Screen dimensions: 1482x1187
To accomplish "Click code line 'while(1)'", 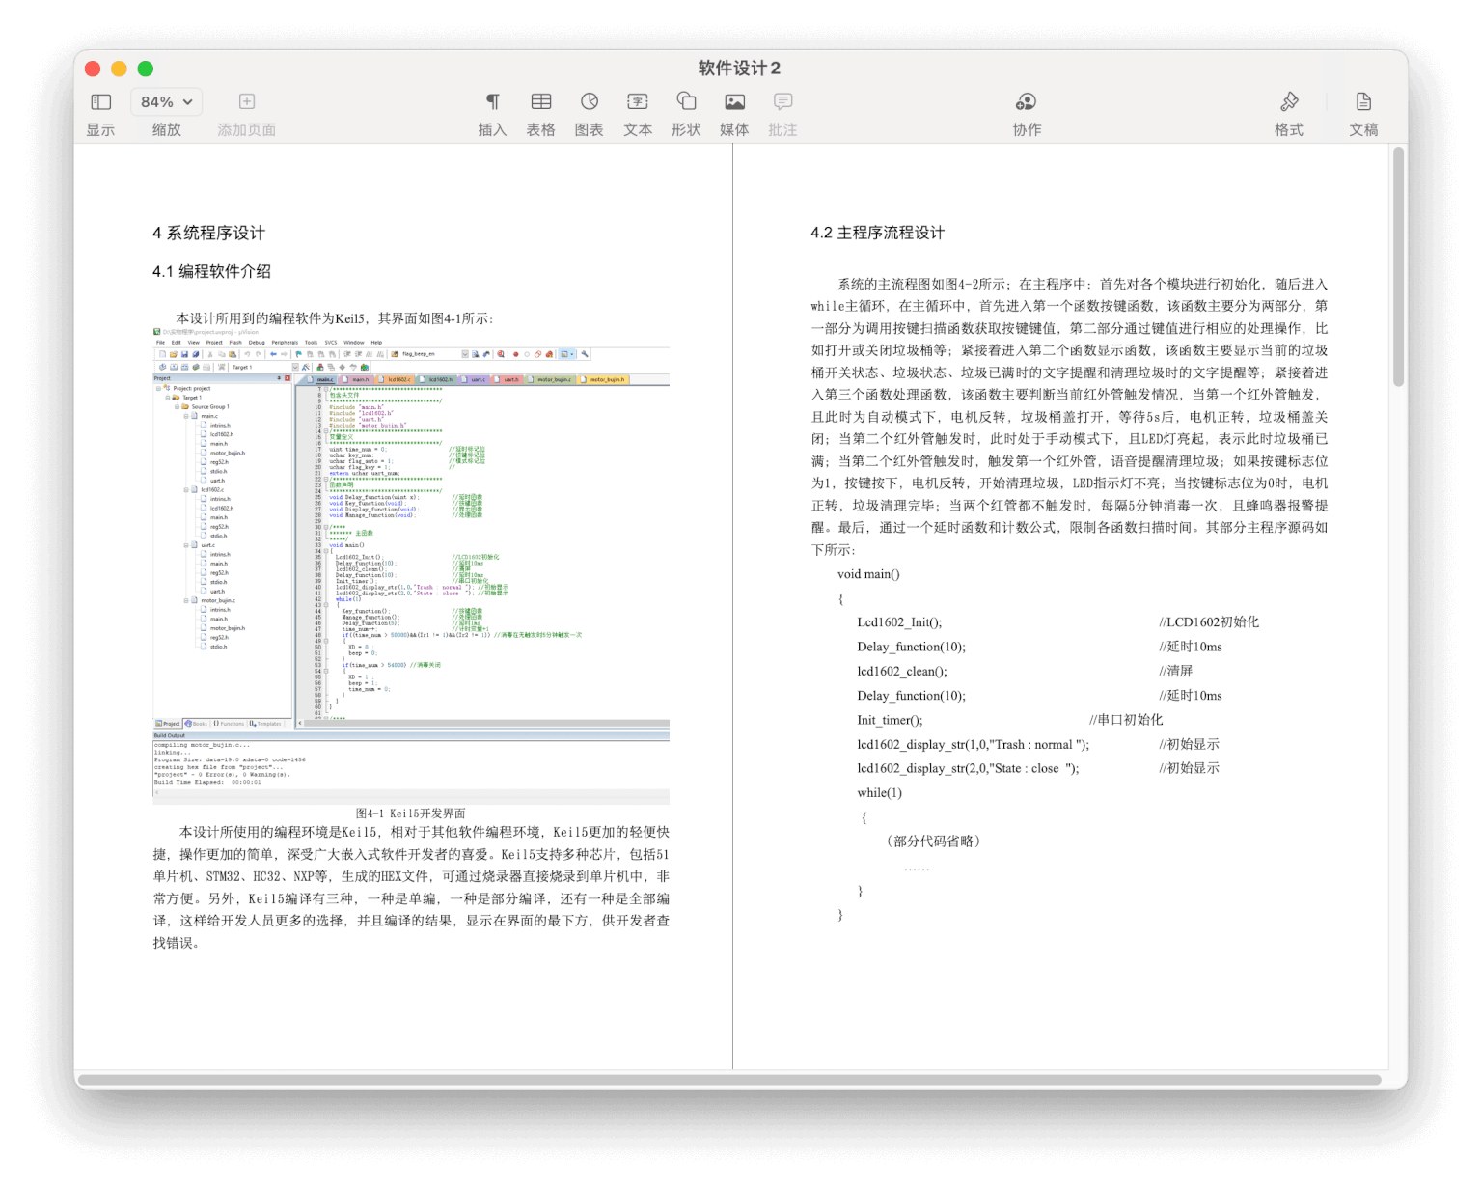I will click(879, 793).
